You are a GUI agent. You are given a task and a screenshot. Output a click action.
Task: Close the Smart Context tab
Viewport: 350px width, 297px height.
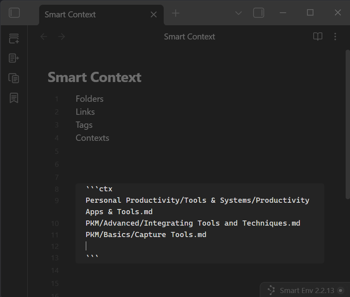tap(154, 15)
